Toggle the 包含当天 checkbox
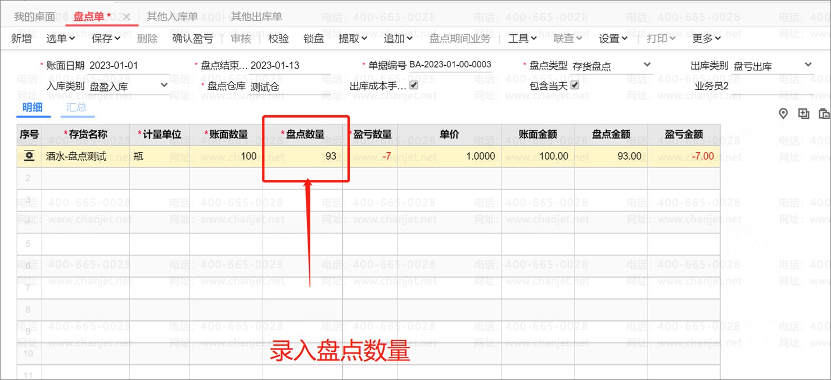831x380 pixels. tap(575, 85)
